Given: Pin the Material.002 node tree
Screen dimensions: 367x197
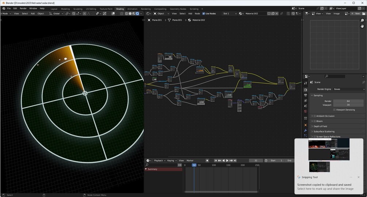Looking at the screenshot, I should [x=281, y=14].
